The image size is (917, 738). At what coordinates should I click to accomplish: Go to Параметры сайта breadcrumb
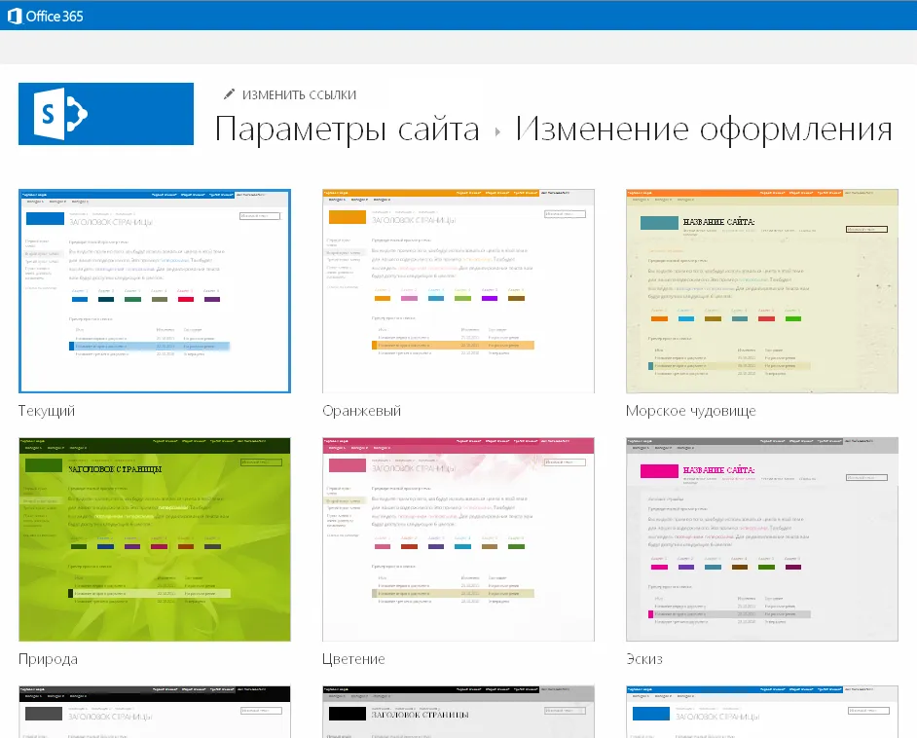click(347, 129)
